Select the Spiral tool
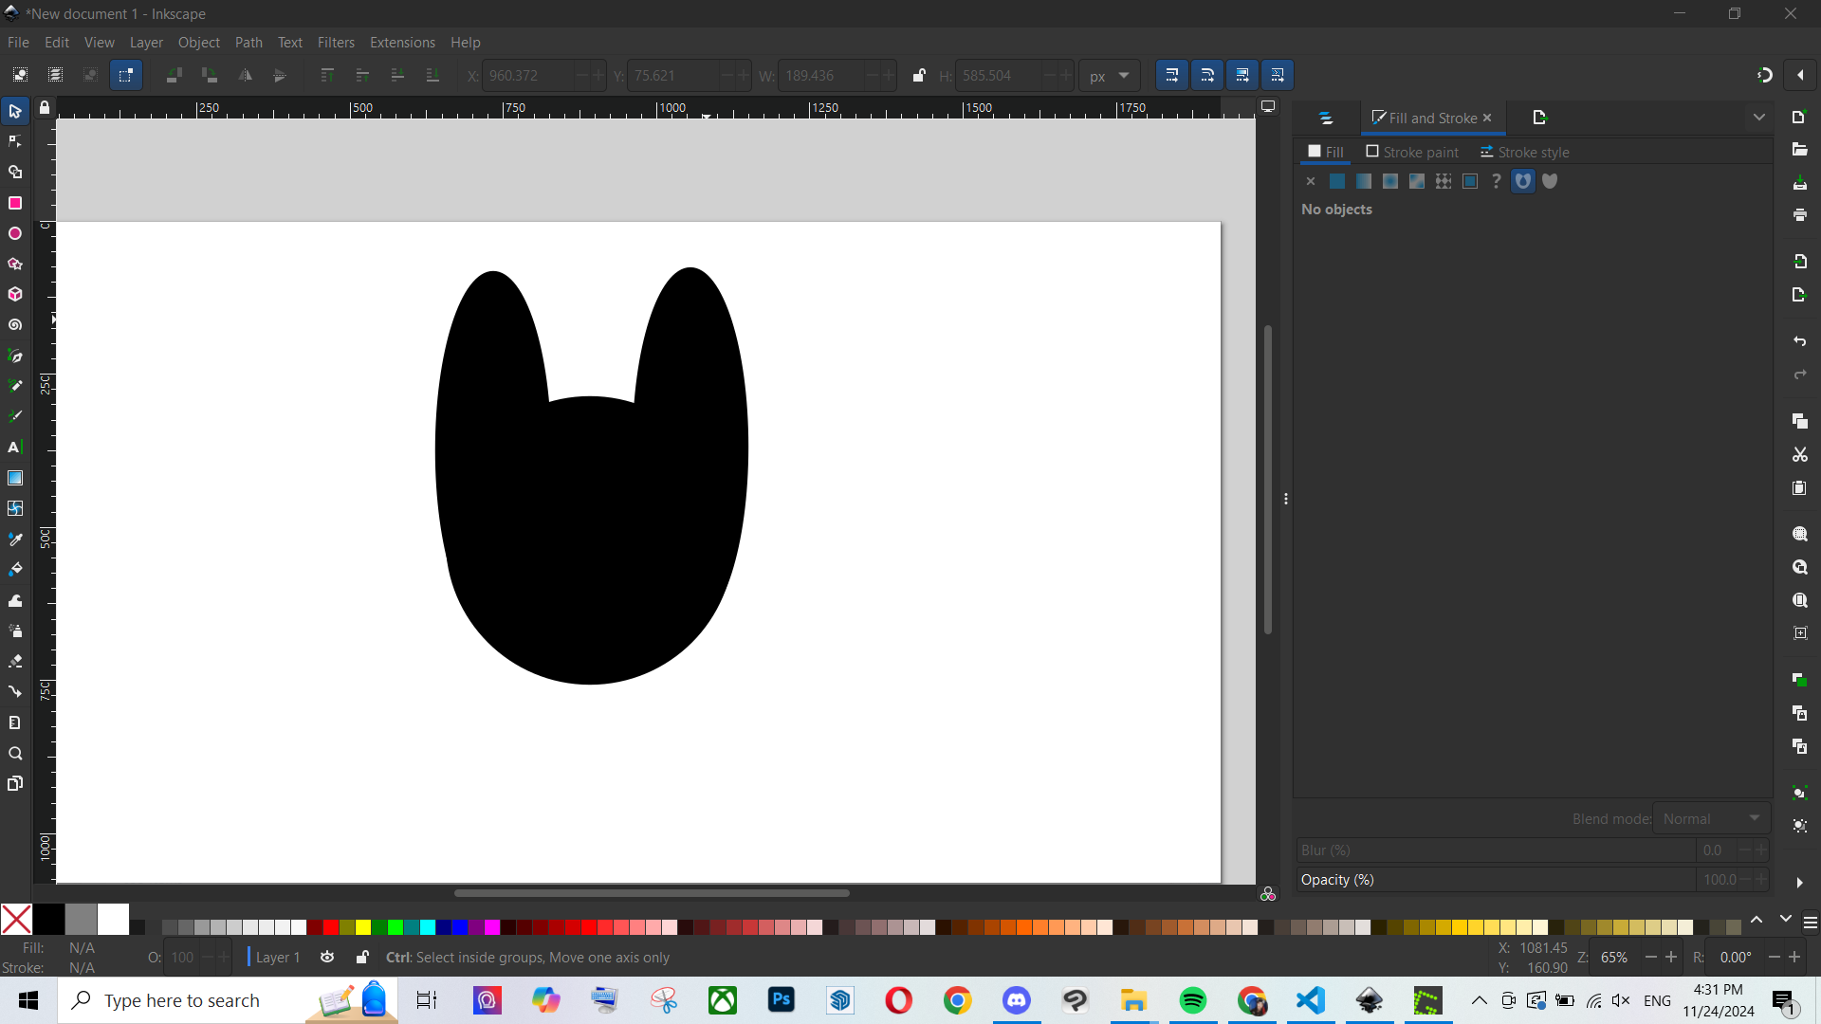The width and height of the screenshot is (1821, 1024). [15, 325]
